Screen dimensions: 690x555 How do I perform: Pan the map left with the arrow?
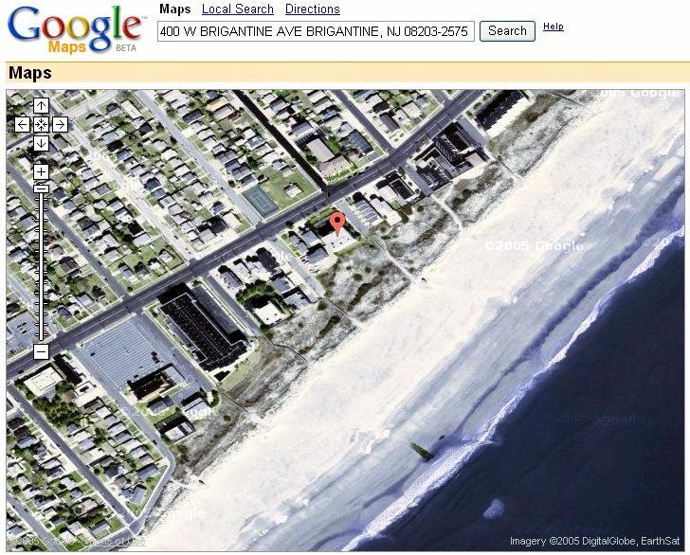tap(22, 124)
